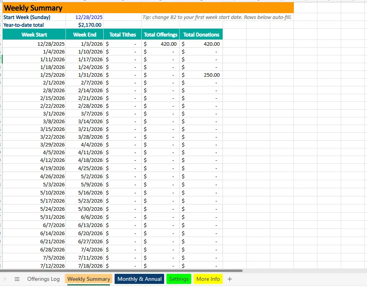Open the green Settings sheet tab
The width and height of the screenshot is (367, 287).
[178, 278]
